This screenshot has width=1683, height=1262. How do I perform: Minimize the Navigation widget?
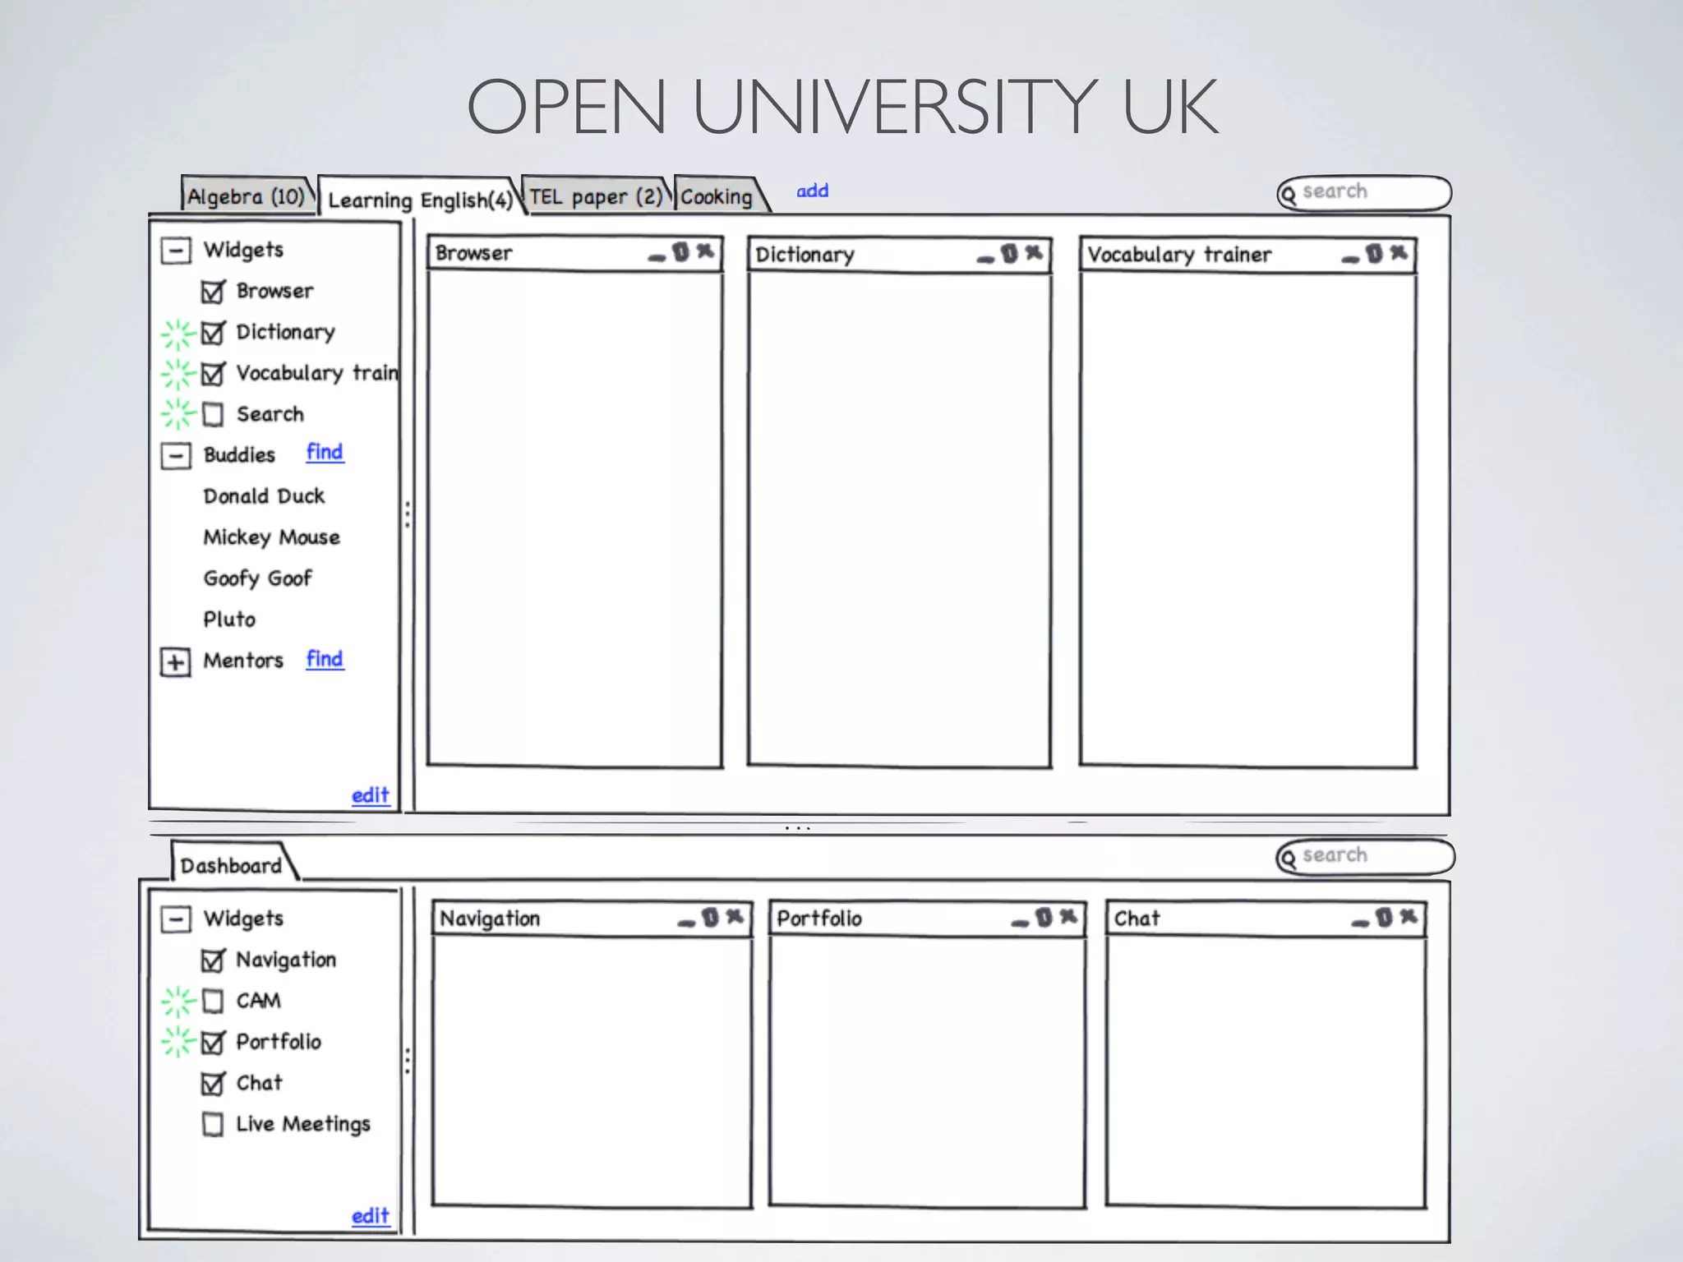(x=686, y=923)
